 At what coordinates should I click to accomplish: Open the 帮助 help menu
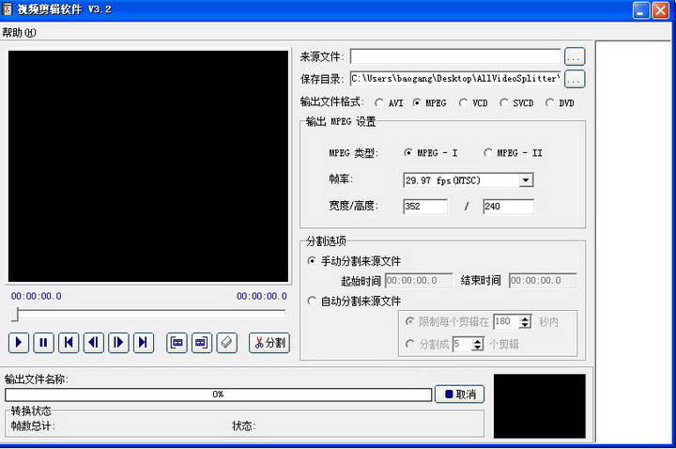pos(19,32)
